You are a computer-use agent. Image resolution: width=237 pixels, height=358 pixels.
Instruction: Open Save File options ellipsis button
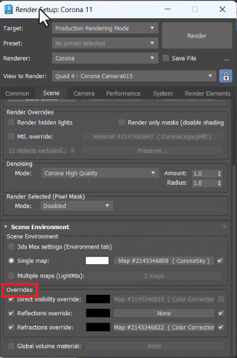(x=226, y=59)
